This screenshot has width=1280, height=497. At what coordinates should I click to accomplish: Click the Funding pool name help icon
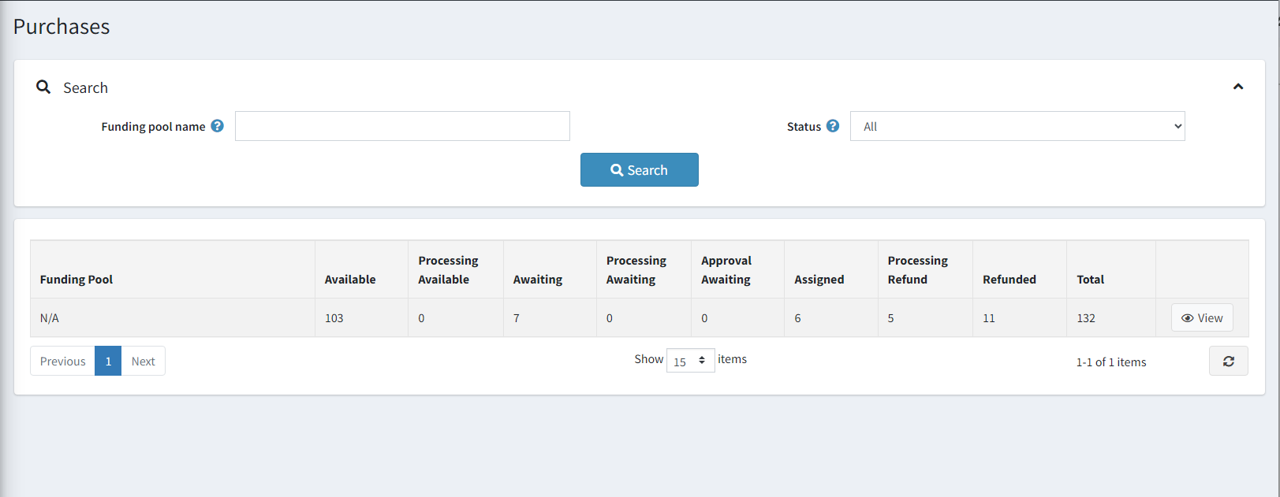(218, 126)
